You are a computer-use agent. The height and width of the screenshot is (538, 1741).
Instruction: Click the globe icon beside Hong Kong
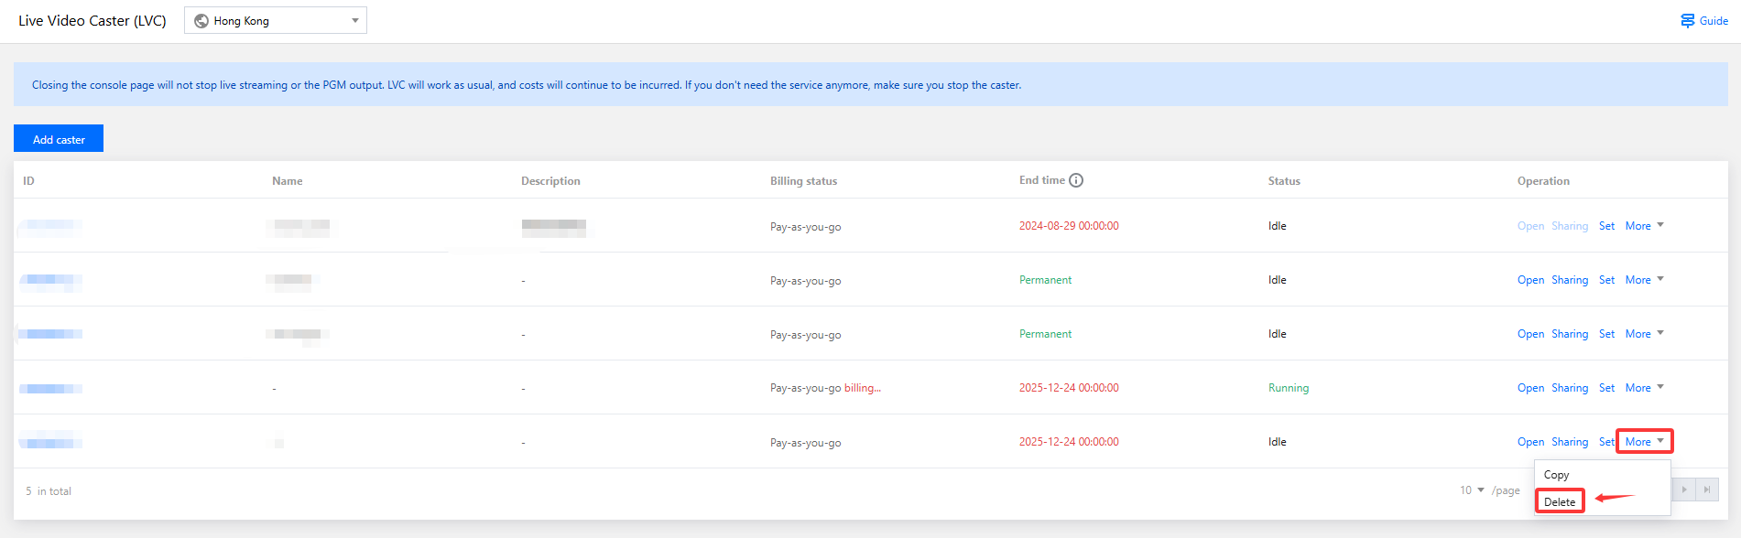pyautogui.click(x=201, y=21)
